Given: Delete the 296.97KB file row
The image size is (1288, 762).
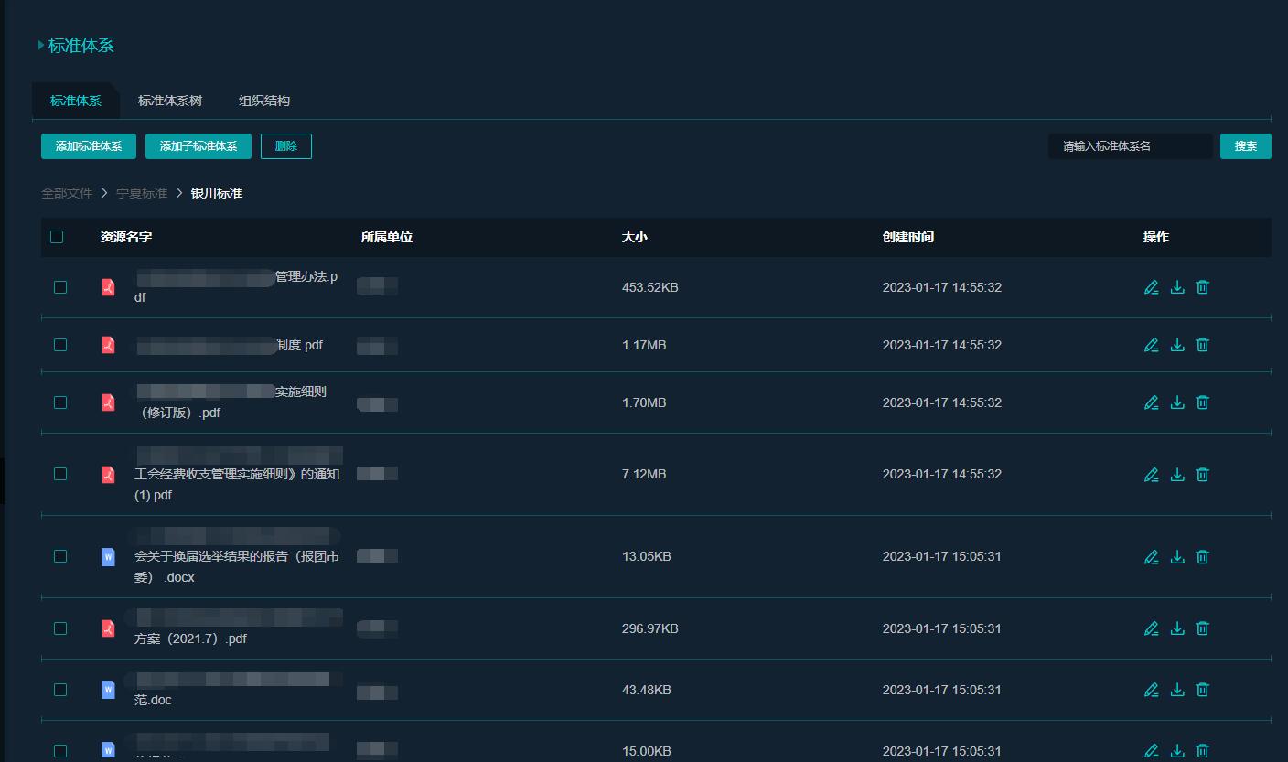Looking at the screenshot, I should coord(1203,628).
